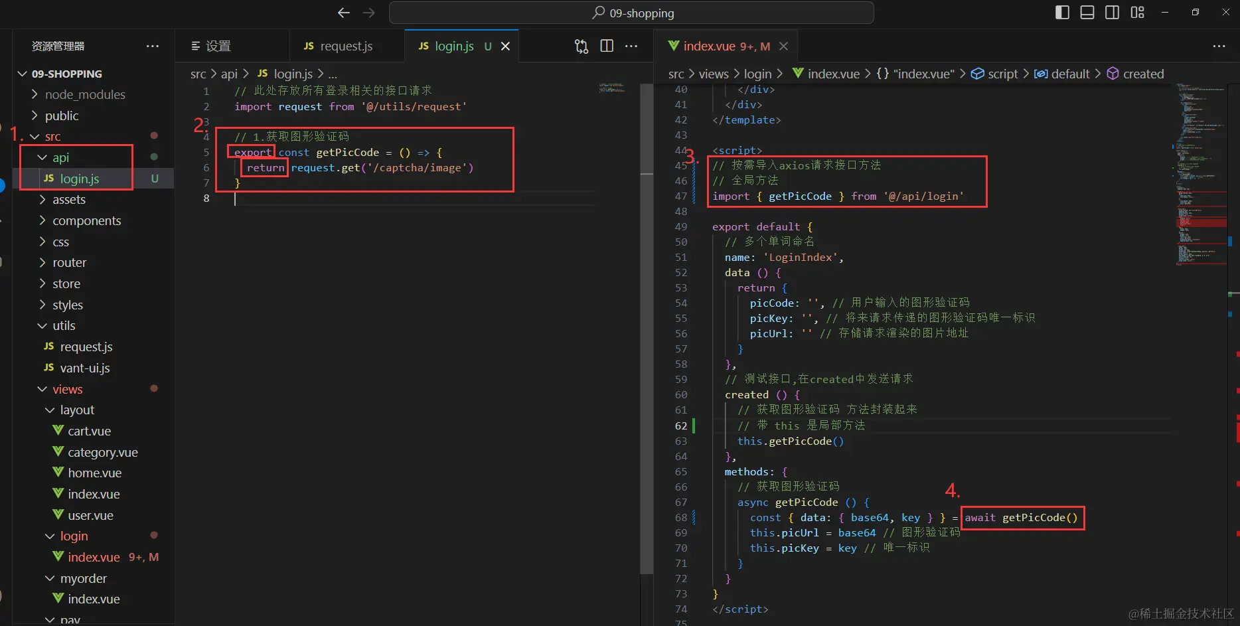Click the right editor minimap

tap(1201, 174)
